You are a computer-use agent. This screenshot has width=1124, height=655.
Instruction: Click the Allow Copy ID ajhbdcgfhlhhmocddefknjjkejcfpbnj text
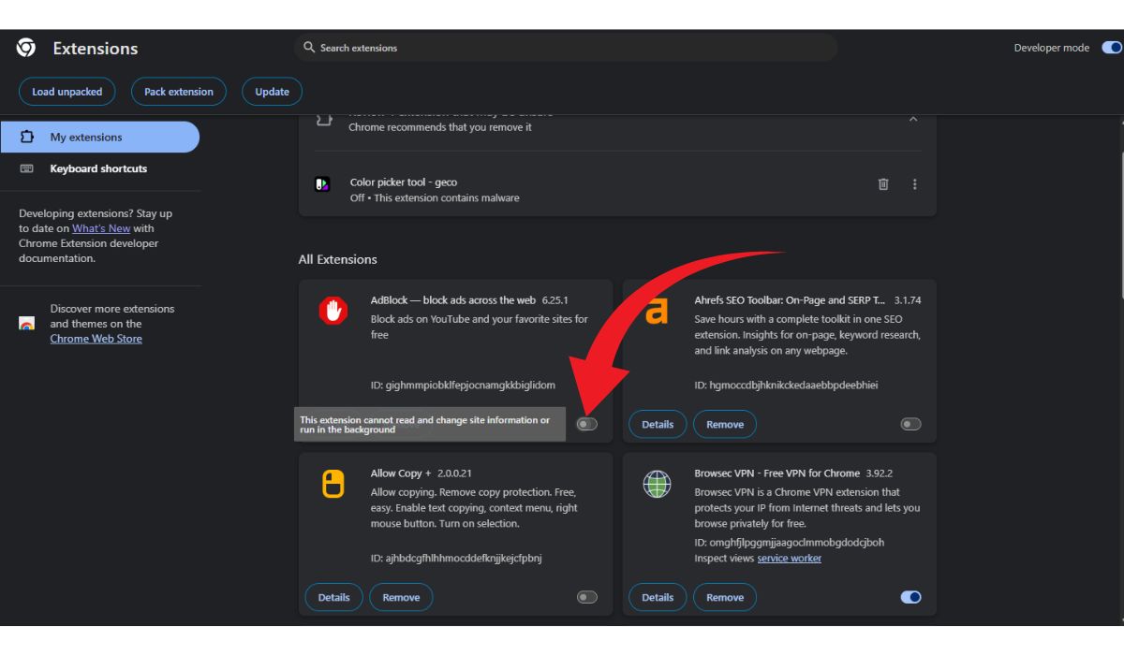pos(456,558)
